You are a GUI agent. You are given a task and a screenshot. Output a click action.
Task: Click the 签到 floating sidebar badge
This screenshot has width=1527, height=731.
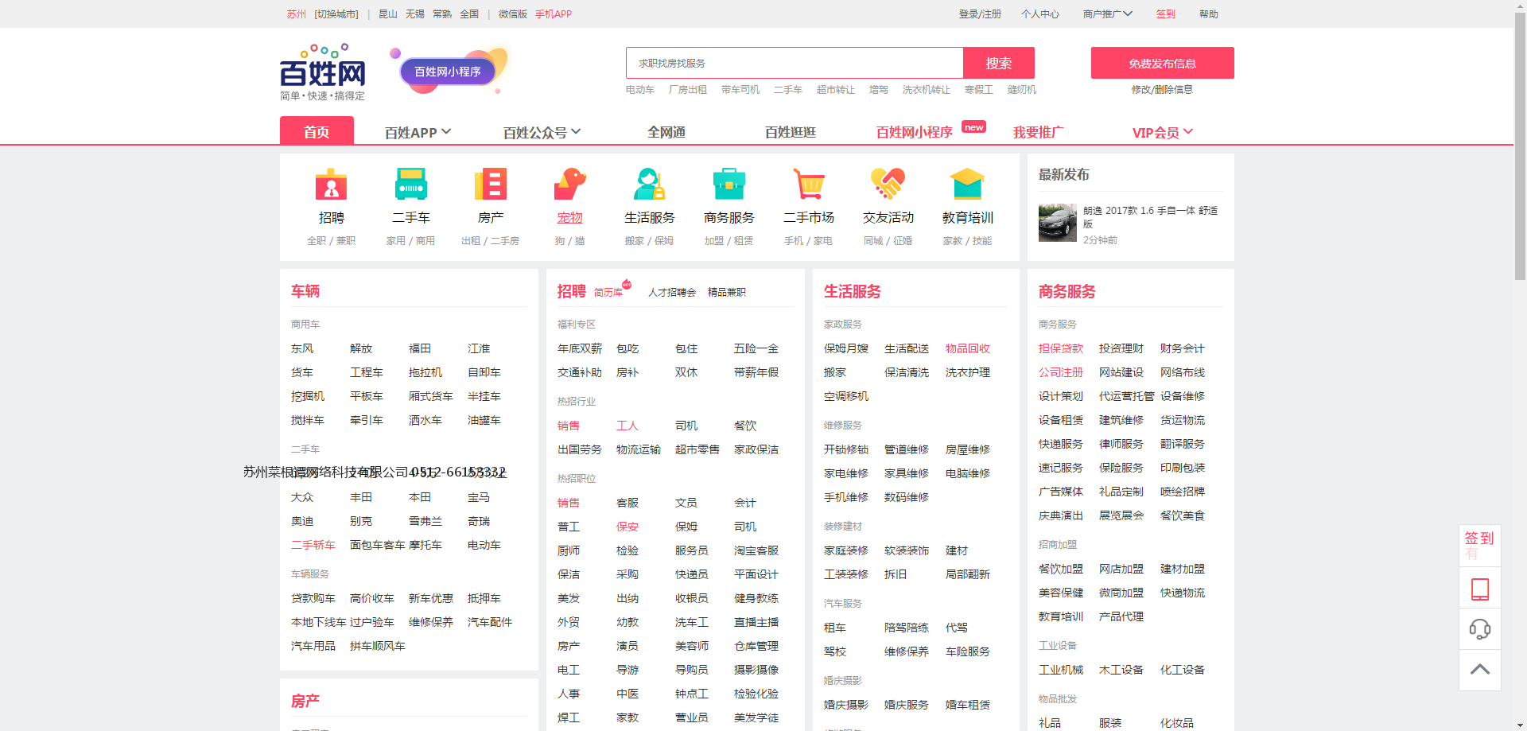(1480, 545)
